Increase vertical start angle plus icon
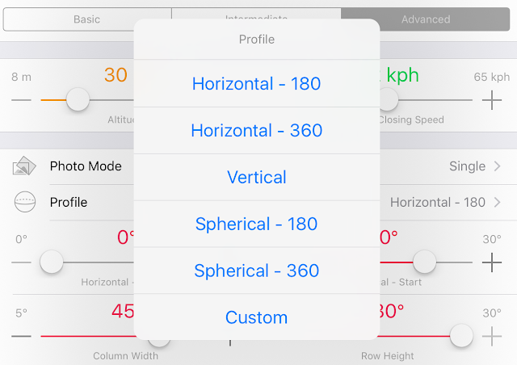This screenshot has width=517, height=365. point(492,262)
